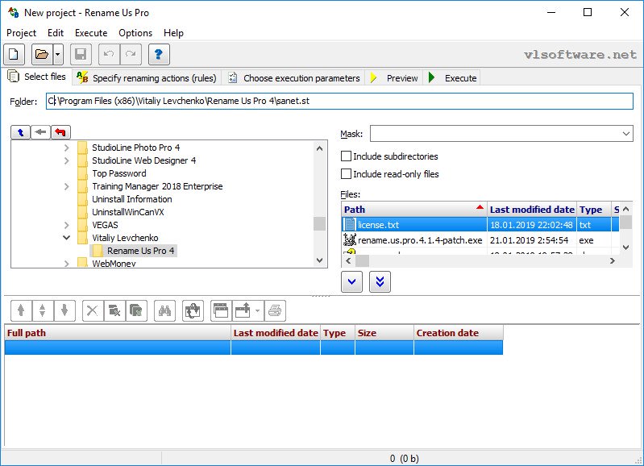Click into the Folder path input field
This screenshot has width=644, height=466.
[339, 101]
